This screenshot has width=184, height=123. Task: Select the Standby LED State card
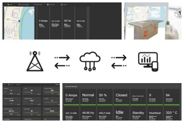point(138,113)
